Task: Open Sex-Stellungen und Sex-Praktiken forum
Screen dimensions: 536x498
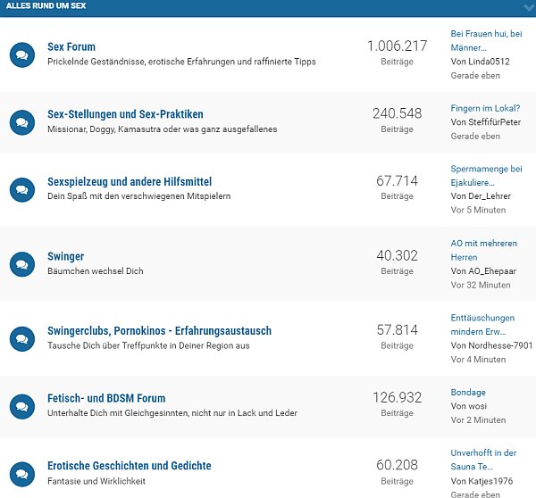Action: pos(125,114)
